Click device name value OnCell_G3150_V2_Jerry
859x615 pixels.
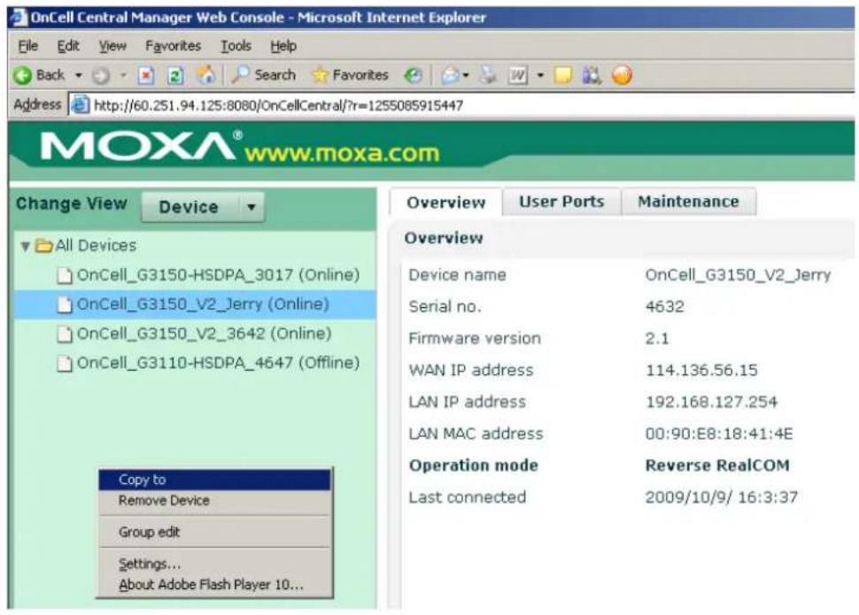pos(738,275)
